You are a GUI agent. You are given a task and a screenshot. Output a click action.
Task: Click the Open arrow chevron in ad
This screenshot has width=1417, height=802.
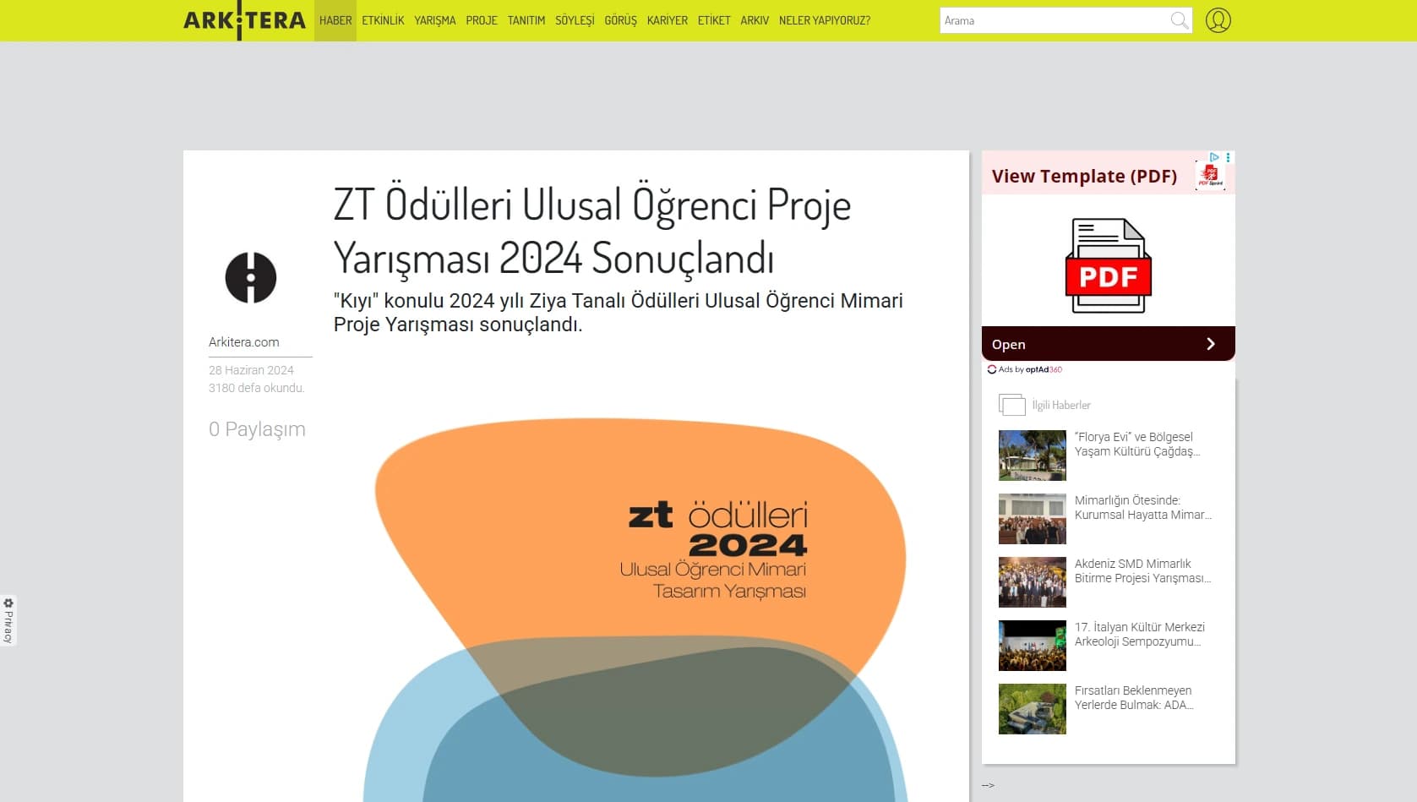coord(1211,344)
